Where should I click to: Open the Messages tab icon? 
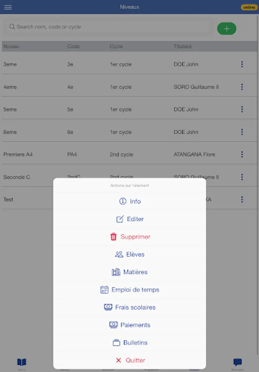(237, 363)
